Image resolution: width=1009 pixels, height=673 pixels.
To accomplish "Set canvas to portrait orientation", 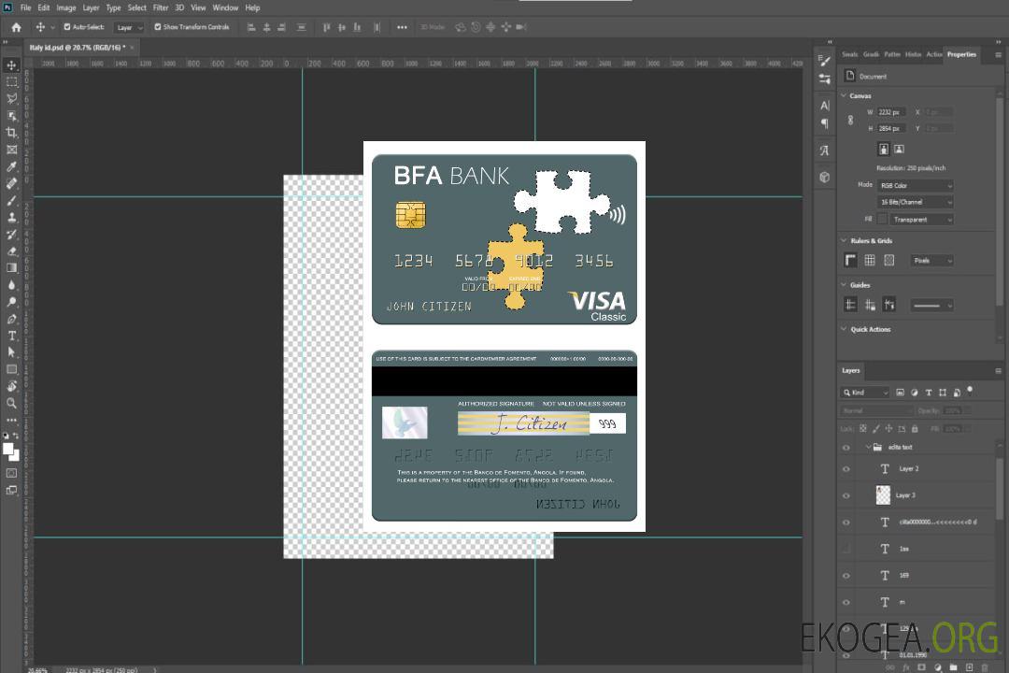I will pyautogui.click(x=884, y=150).
